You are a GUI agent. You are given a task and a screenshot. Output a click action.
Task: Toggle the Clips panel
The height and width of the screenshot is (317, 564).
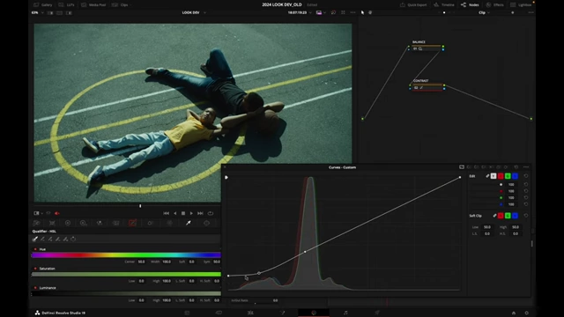pos(121,4)
